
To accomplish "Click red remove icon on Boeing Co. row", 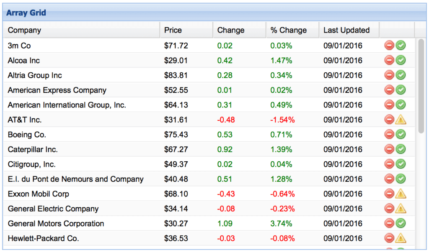I will (389, 134).
